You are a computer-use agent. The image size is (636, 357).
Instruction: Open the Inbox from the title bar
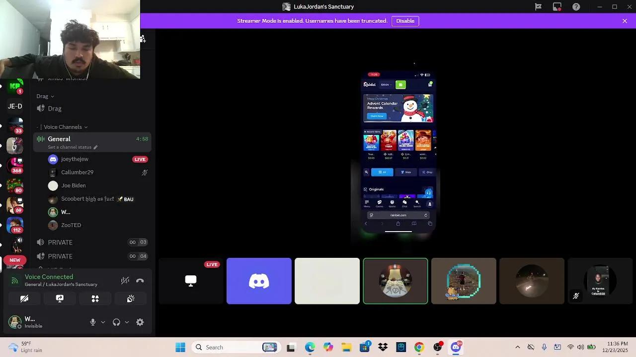tap(556, 6)
